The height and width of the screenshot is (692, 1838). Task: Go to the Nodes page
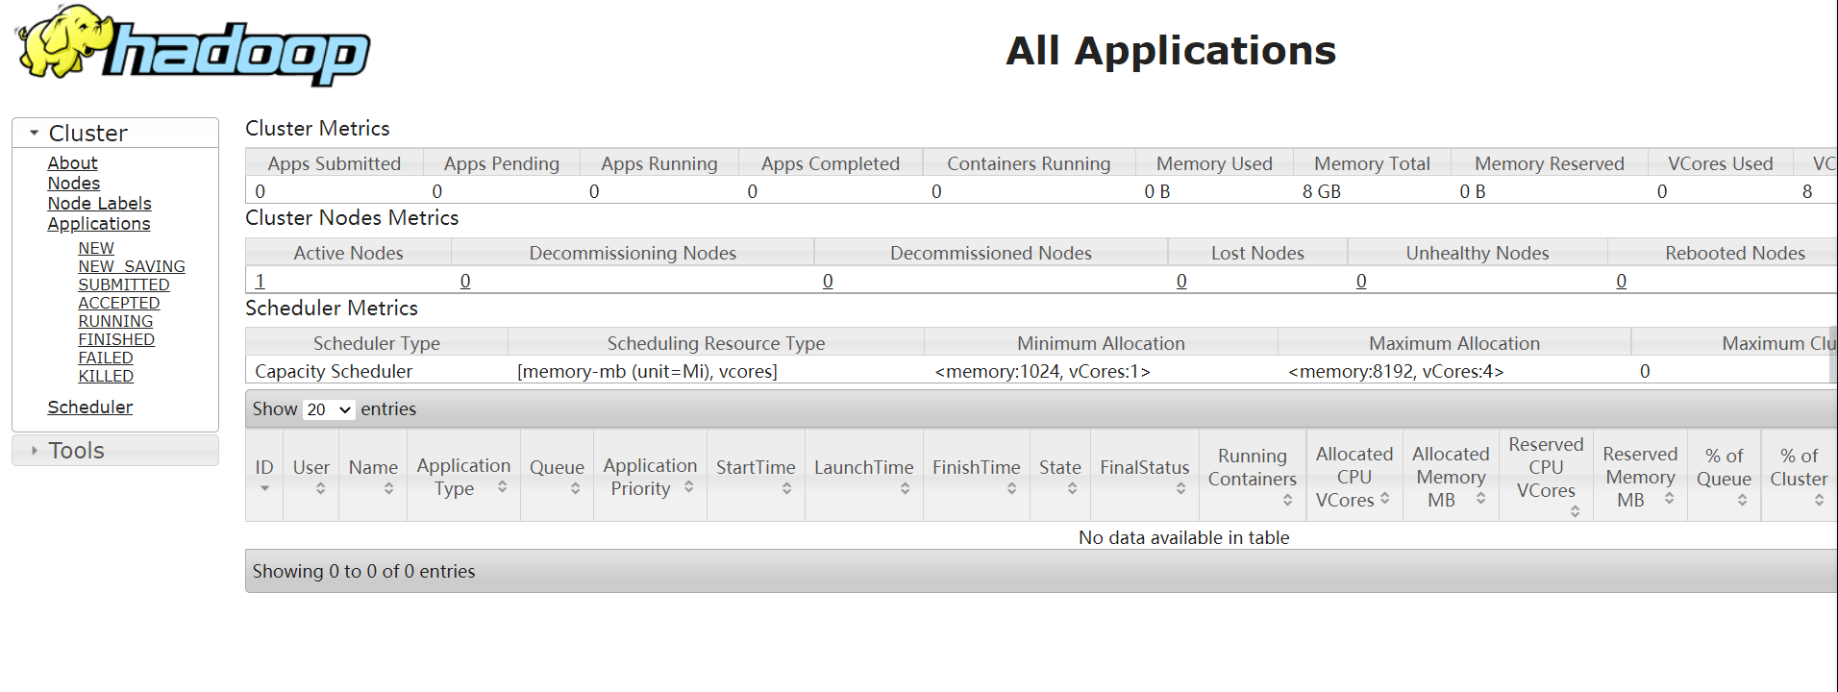[x=74, y=184]
